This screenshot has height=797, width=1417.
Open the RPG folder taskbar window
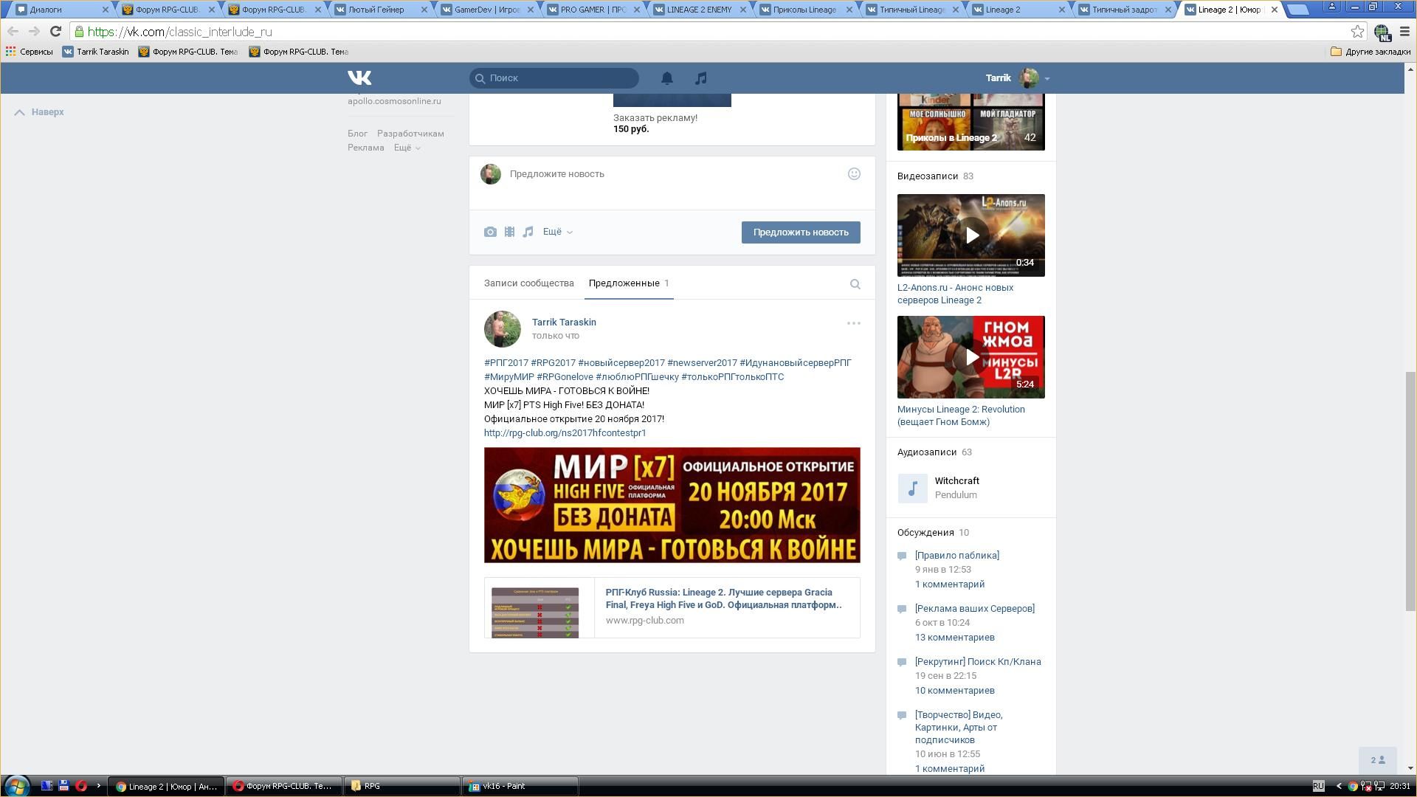(x=401, y=786)
